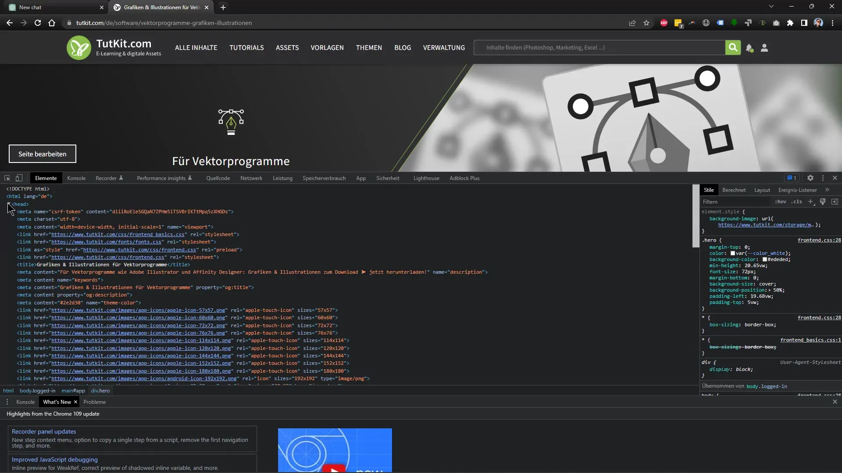
Task: Open the Ereignis-Listener tab
Action: tap(798, 190)
